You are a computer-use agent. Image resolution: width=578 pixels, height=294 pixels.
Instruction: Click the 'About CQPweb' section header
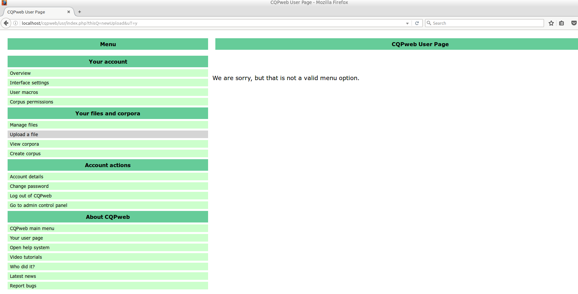[108, 217]
